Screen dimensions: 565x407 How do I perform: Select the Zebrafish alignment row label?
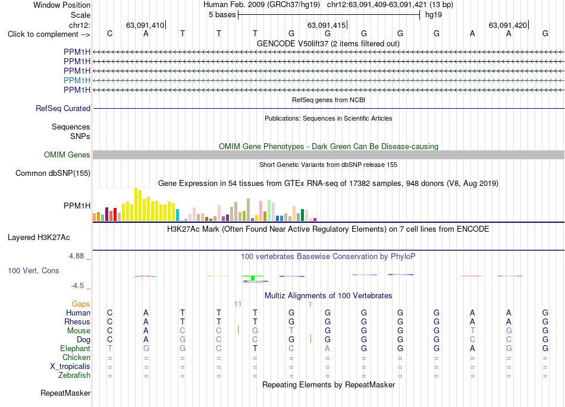(x=74, y=376)
